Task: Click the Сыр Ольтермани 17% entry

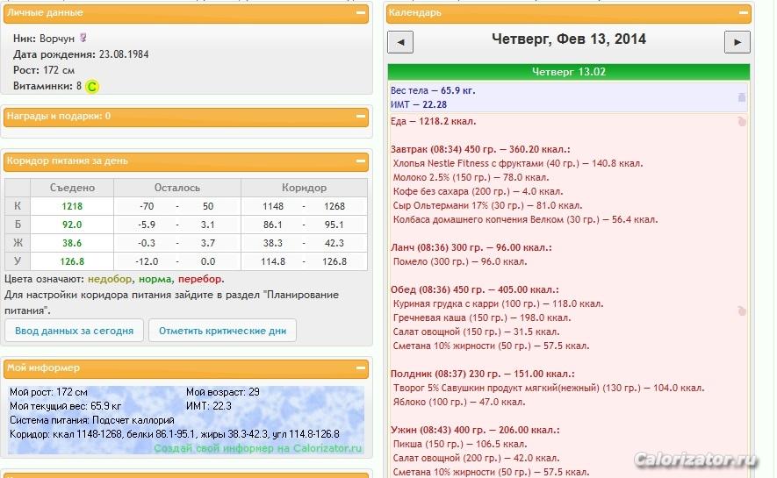Action: 487,205
